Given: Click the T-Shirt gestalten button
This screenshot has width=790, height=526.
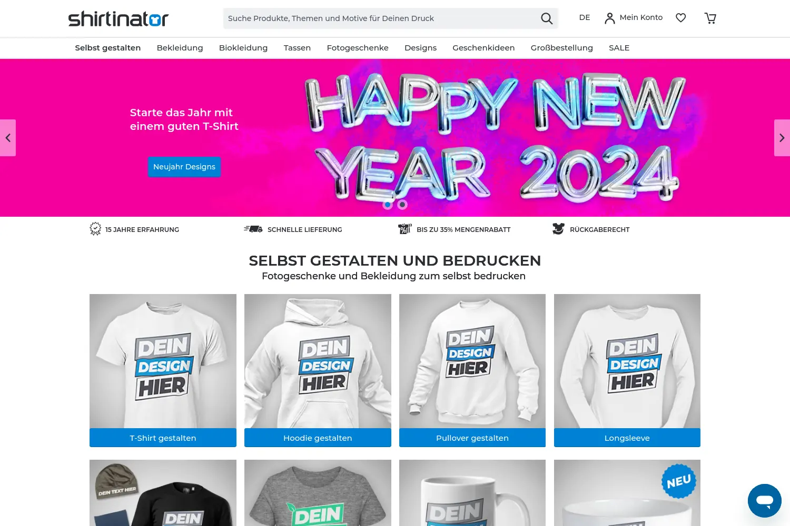Looking at the screenshot, I should [x=163, y=438].
